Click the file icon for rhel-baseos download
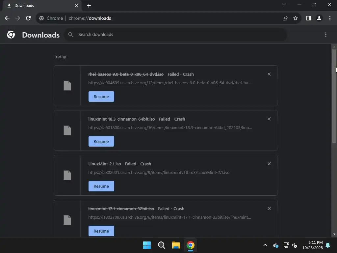 tap(67, 86)
